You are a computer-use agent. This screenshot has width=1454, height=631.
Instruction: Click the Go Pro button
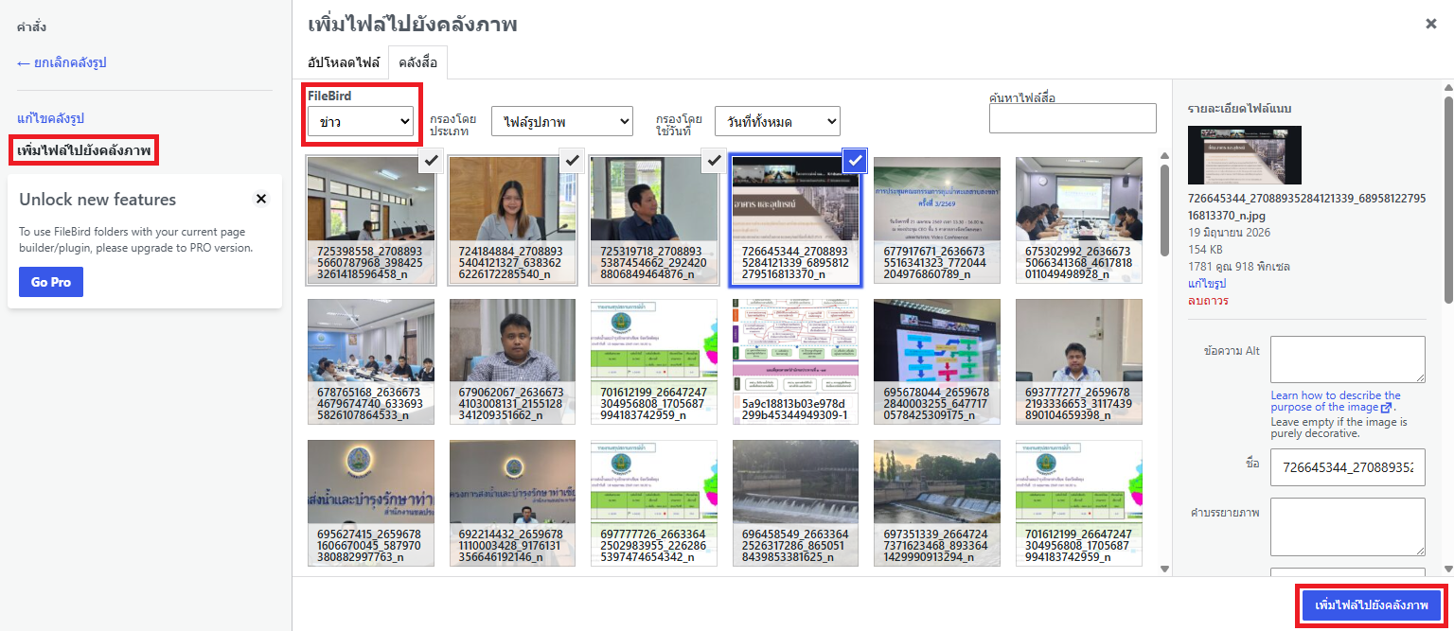[x=51, y=282]
